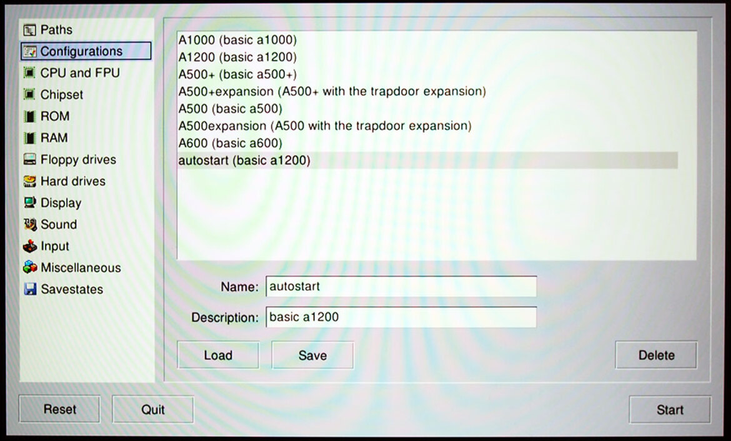Screen dimensions: 731x441
Task: Select 'A500 (basic a500)' configuration
Action: click(427, 109)
